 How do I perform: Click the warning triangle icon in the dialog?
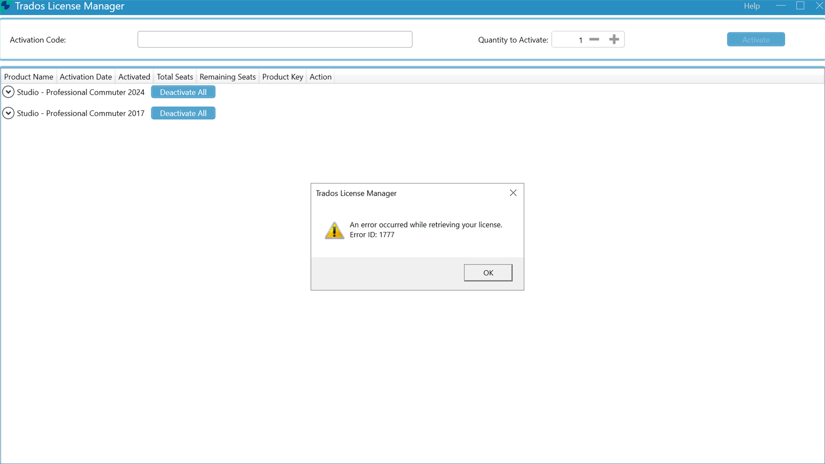pos(334,230)
